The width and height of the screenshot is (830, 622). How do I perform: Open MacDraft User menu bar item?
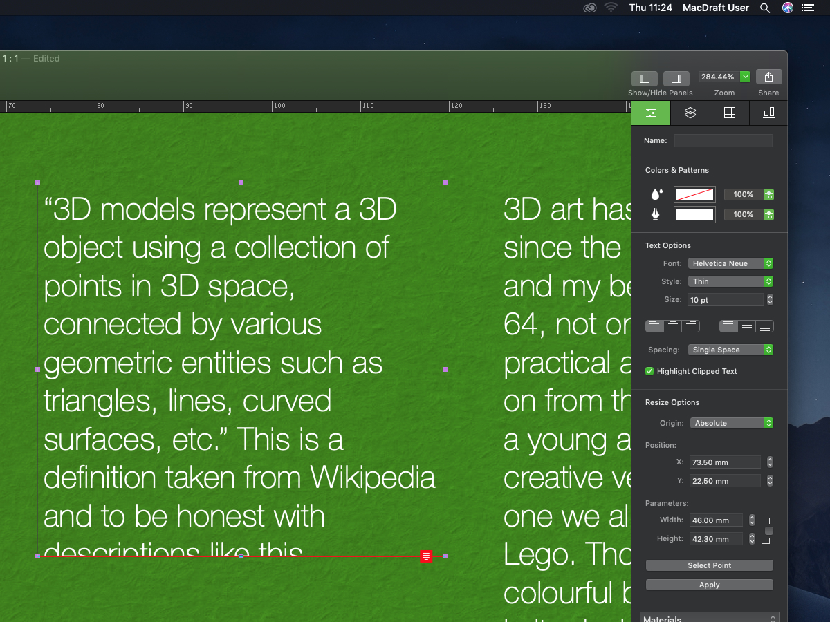point(715,8)
